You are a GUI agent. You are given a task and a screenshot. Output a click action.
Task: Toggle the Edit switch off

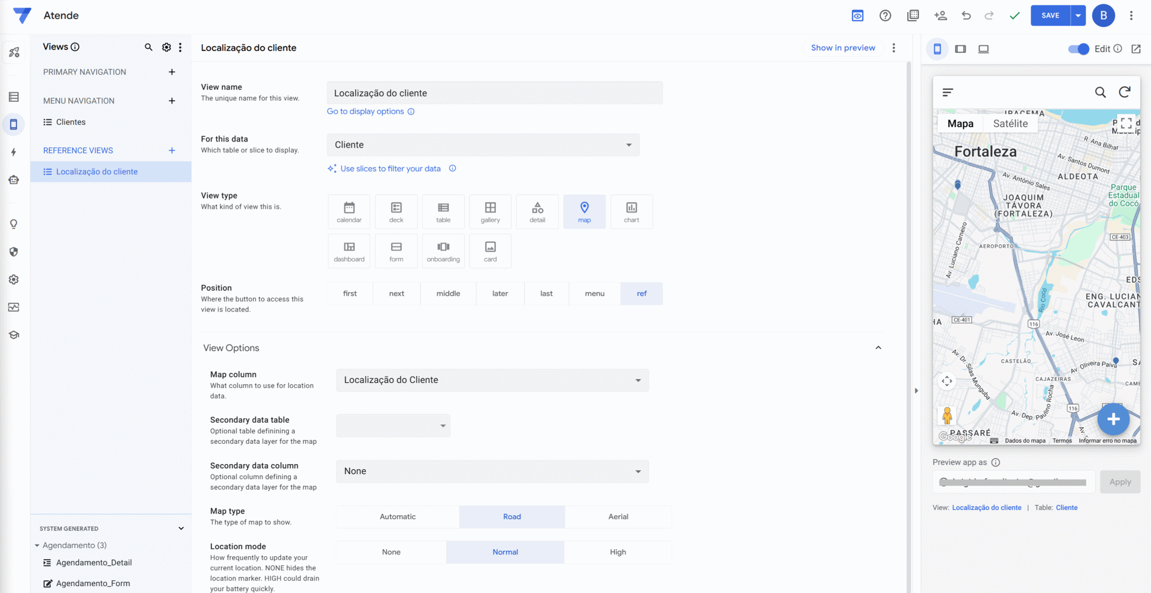click(x=1078, y=49)
